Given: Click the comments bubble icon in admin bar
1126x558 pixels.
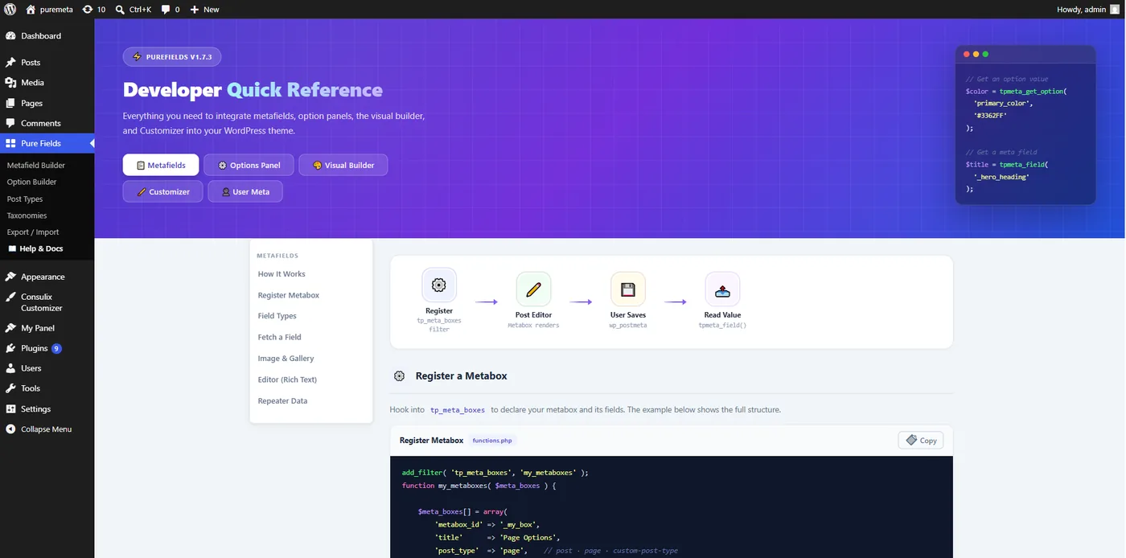Looking at the screenshot, I should coord(166,10).
